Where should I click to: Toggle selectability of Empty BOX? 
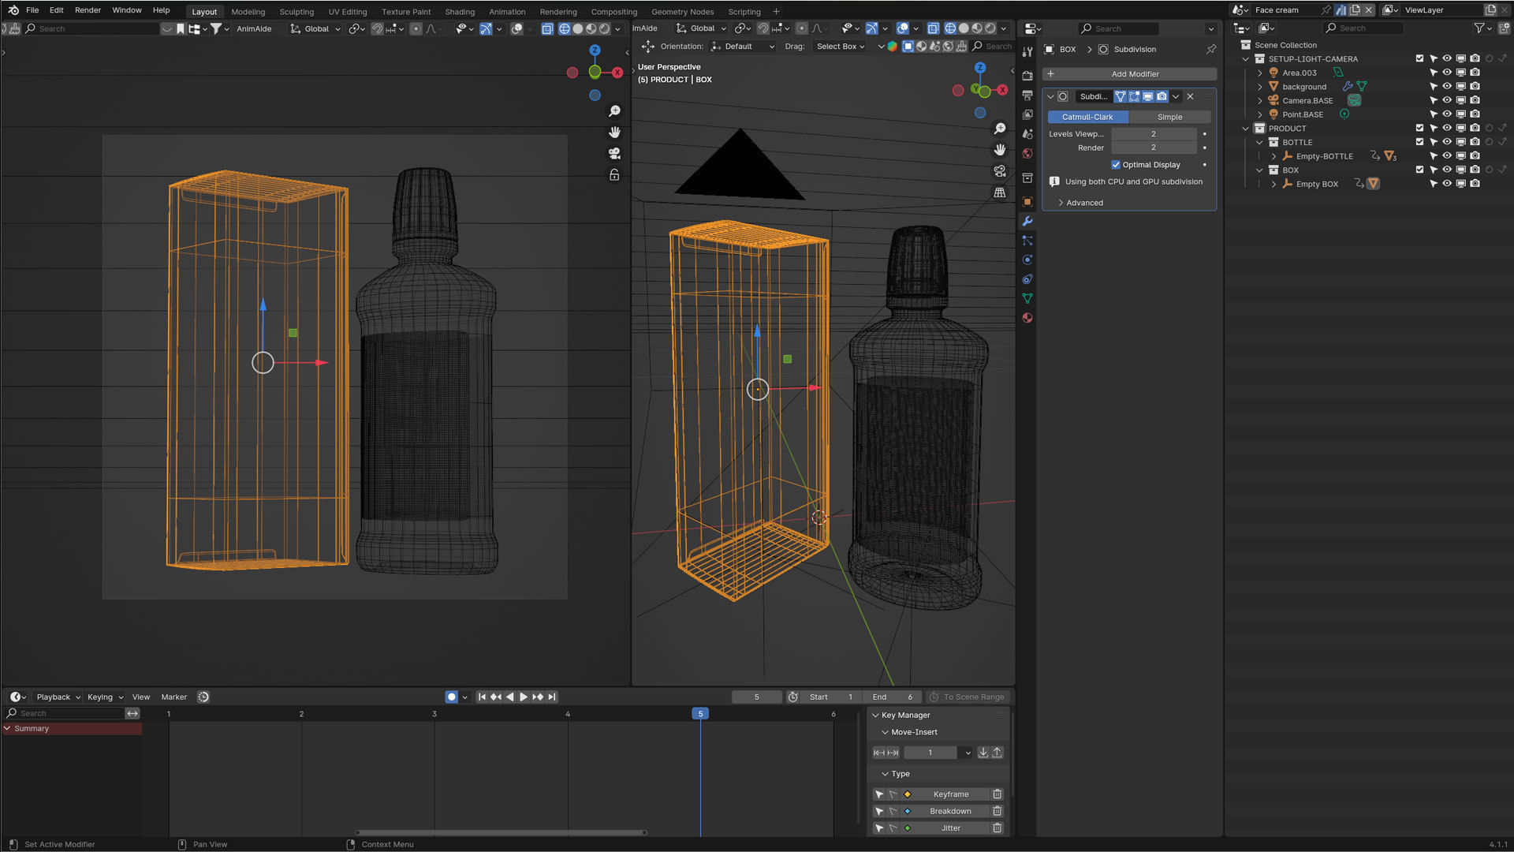pyautogui.click(x=1433, y=184)
